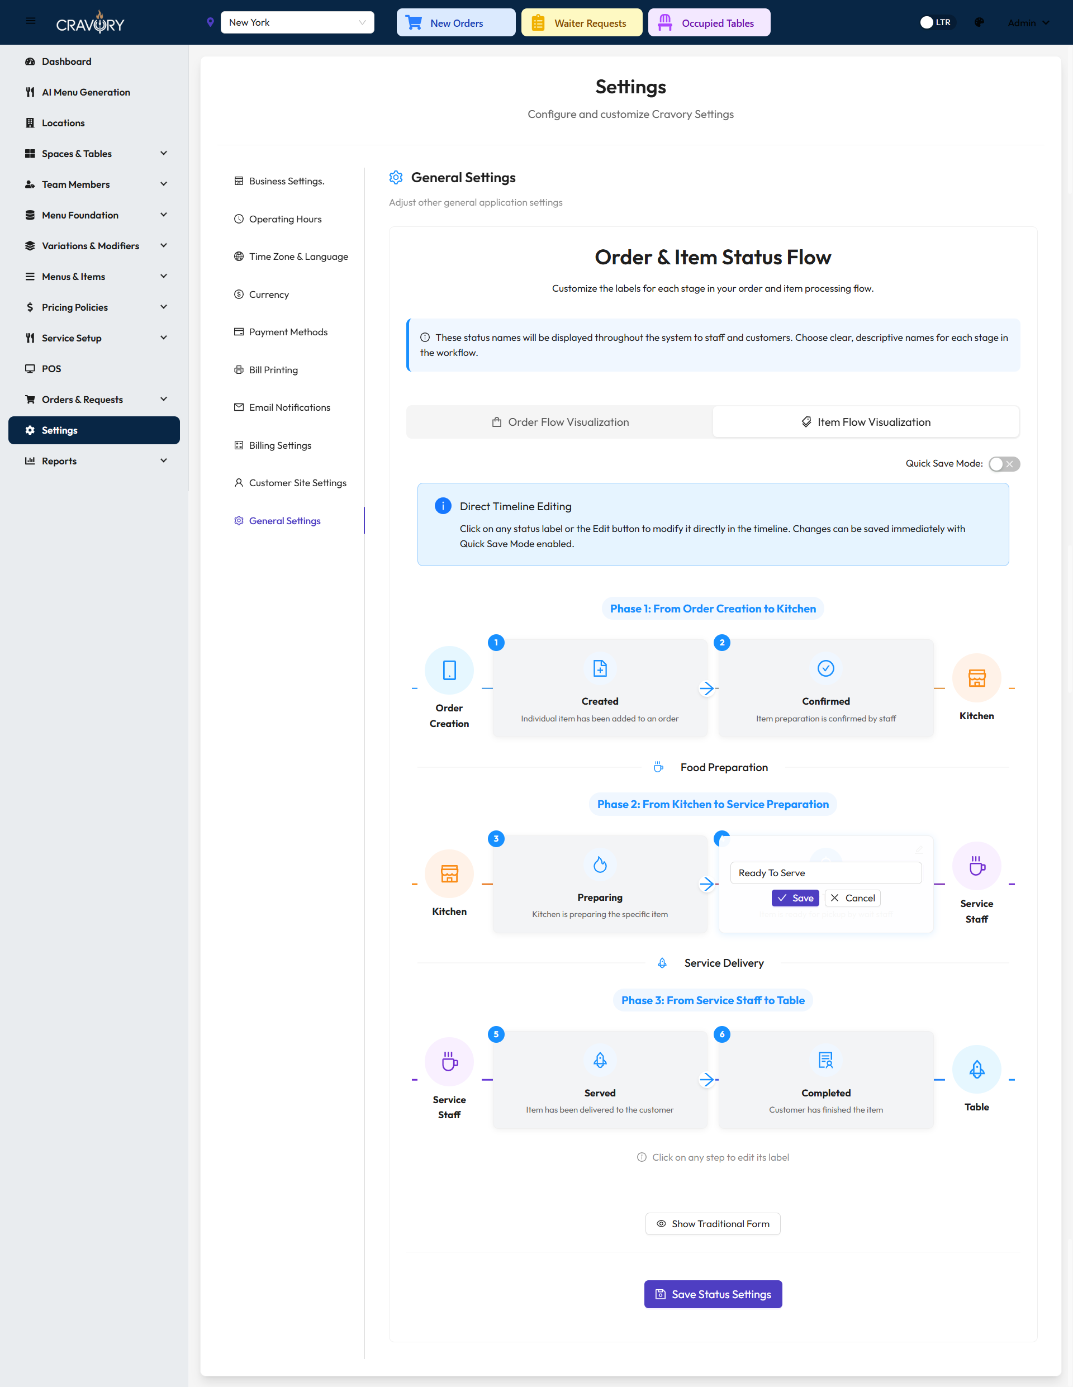The height and width of the screenshot is (1387, 1073).
Task: Toggle Quick Save Mode switch
Action: point(1004,464)
